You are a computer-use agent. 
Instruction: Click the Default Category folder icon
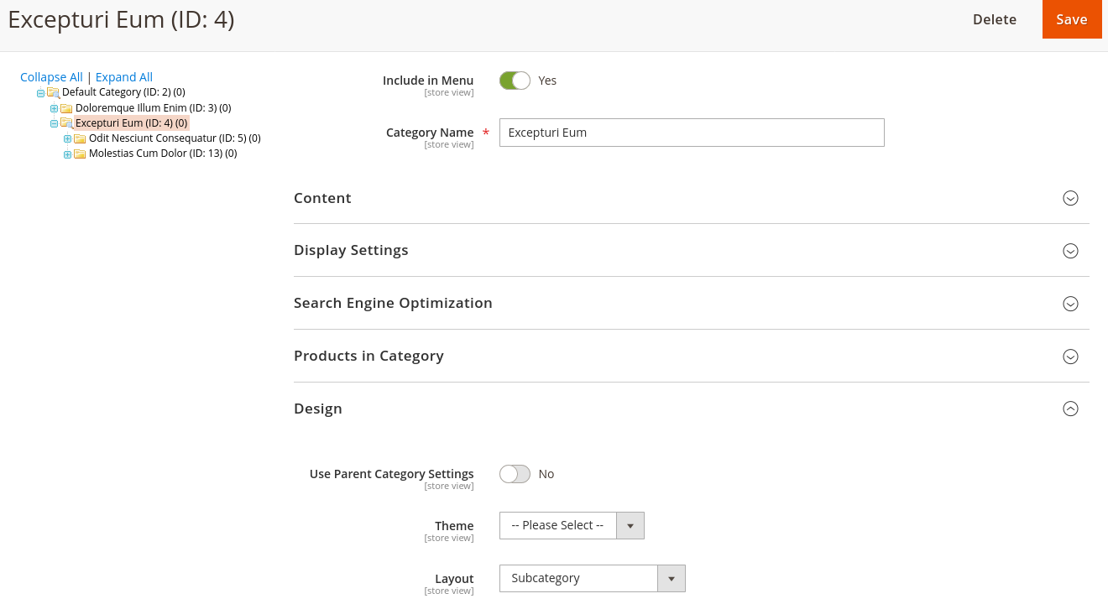53,92
